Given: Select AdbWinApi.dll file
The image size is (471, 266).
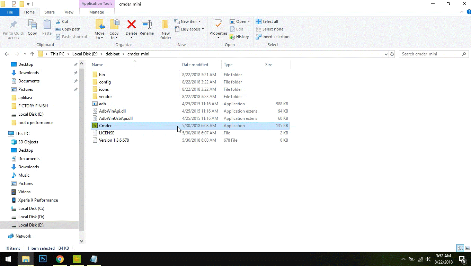Looking at the screenshot, I should click(190, 111).
